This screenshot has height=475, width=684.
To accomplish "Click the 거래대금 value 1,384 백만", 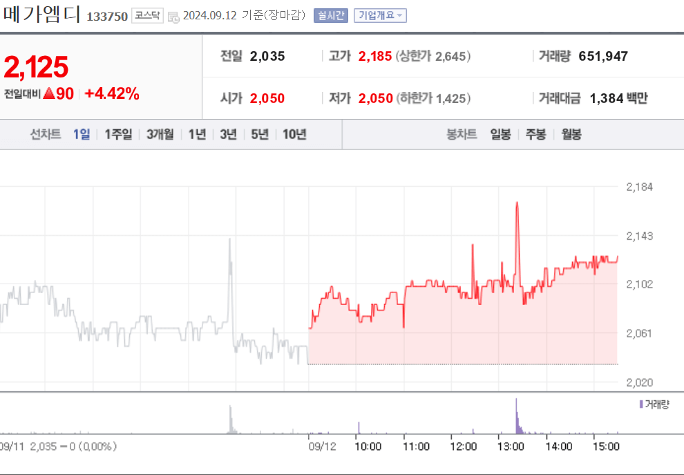I will pyautogui.click(x=618, y=98).
